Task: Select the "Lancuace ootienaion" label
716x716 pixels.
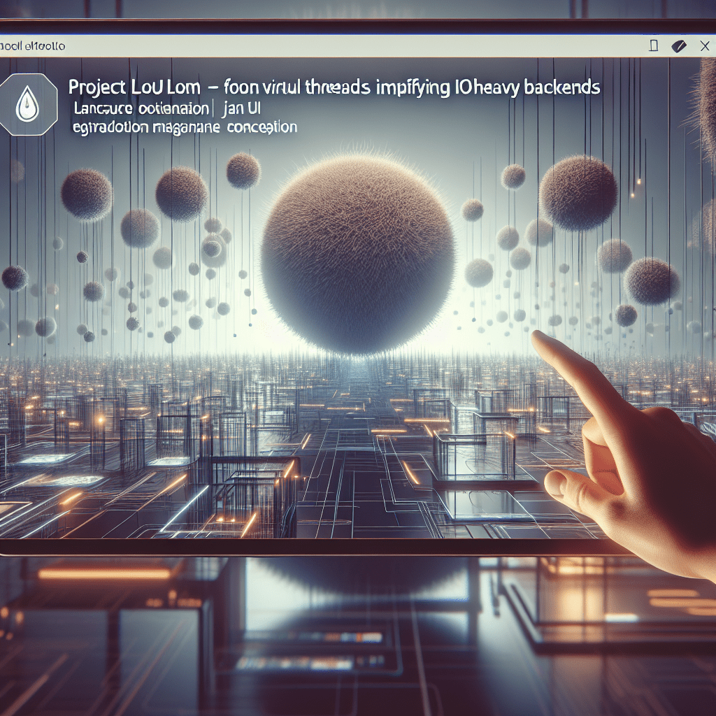Action: click(141, 110)
